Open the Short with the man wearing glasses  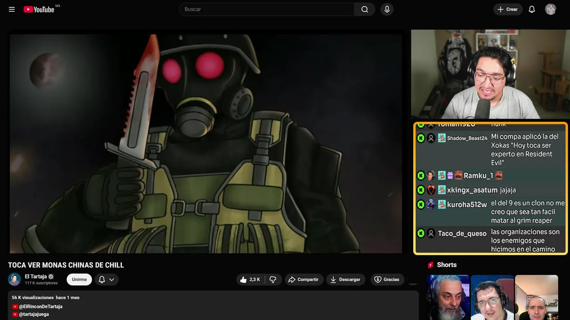[492, 297]
